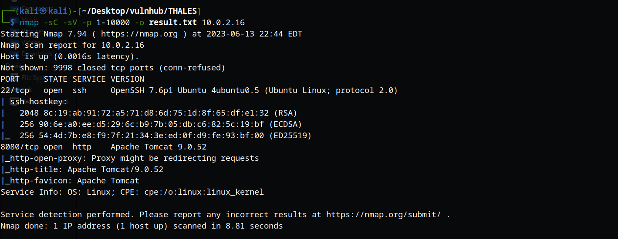The width and height of the screenshot is (618, 239).
Task: Click the result.txt filename in the command
Action: click(x=173, y=23)
